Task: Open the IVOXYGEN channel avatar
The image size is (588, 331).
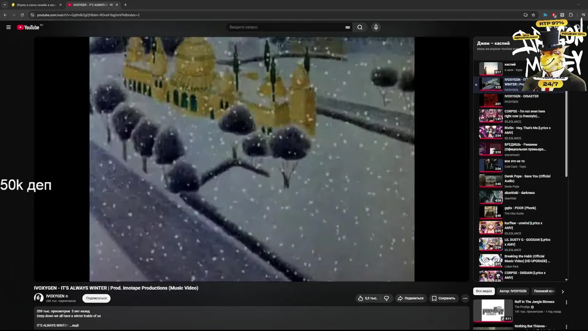Action: 39,298
